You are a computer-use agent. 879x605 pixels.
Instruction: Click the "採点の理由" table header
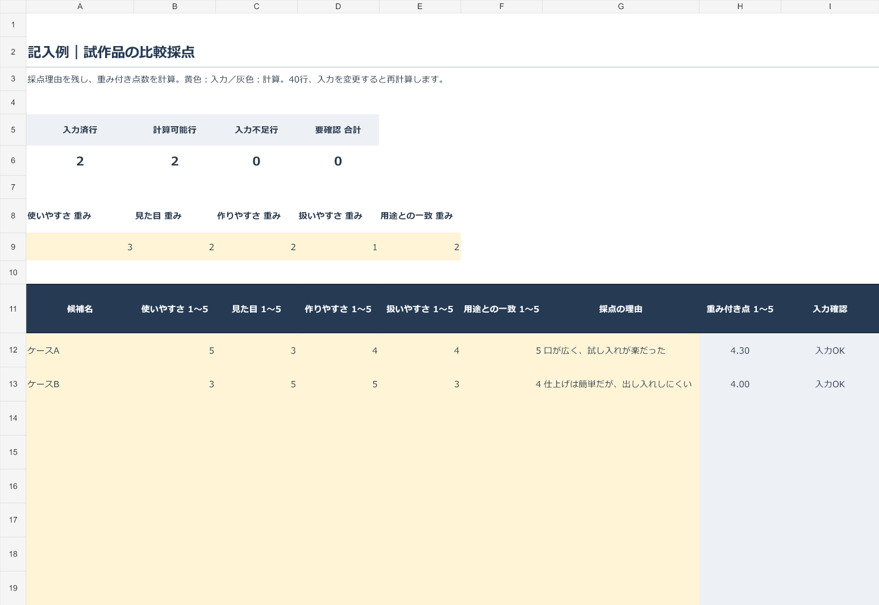[620, 309]
